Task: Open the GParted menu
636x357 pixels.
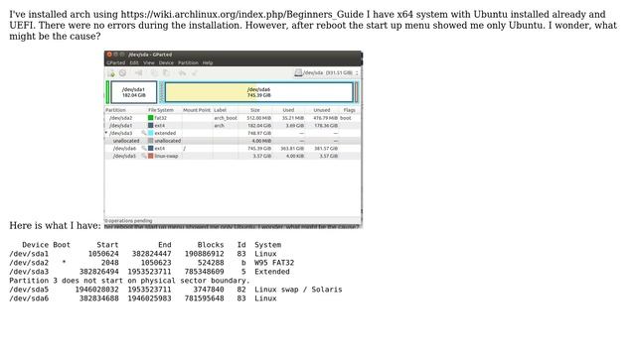Action: click(x=116, y=62)
